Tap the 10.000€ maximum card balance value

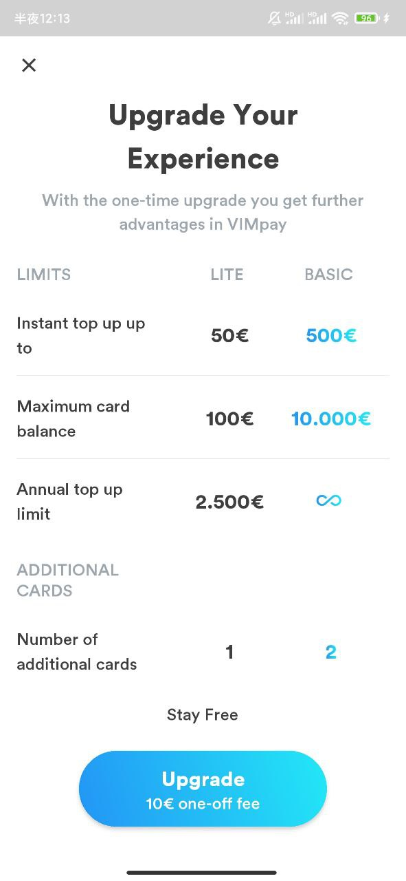coord(331,418)
